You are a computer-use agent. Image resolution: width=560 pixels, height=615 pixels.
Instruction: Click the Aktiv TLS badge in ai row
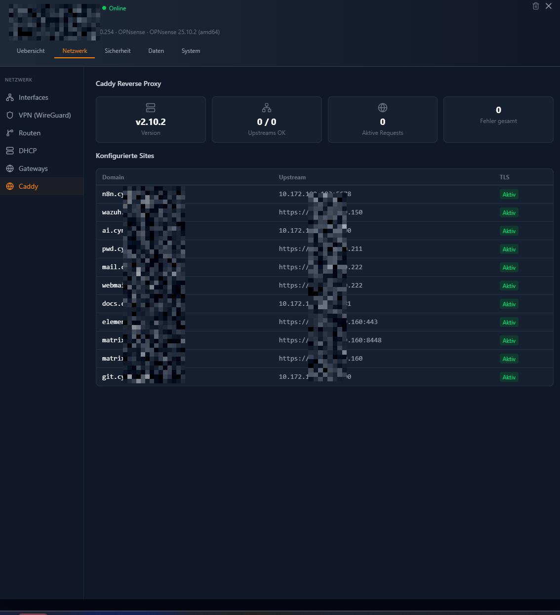(509, 231)
